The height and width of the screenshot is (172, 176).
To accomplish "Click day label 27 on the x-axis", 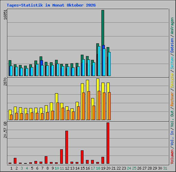I will [x=145, y=168].
